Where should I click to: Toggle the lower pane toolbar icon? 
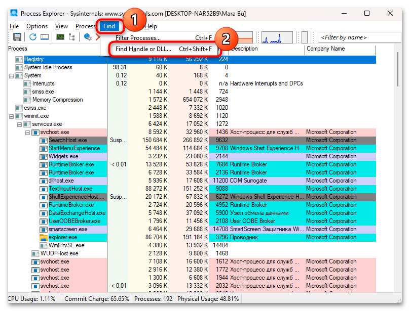(45, 37)
